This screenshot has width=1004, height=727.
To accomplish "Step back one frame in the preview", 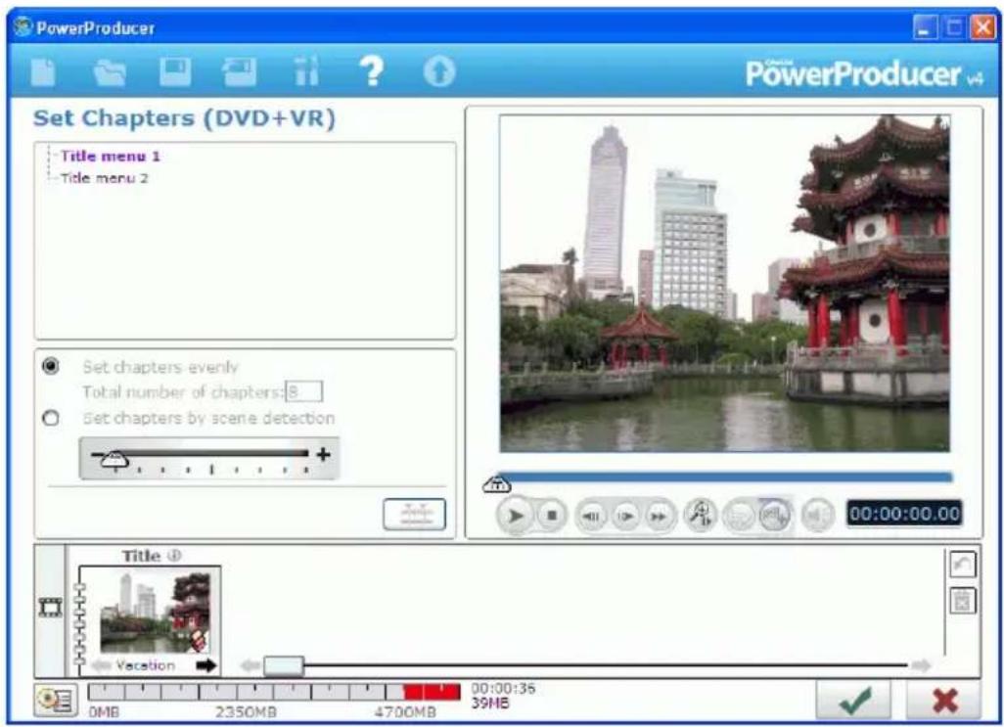I will pyautogui.click(x=592, y=516).
